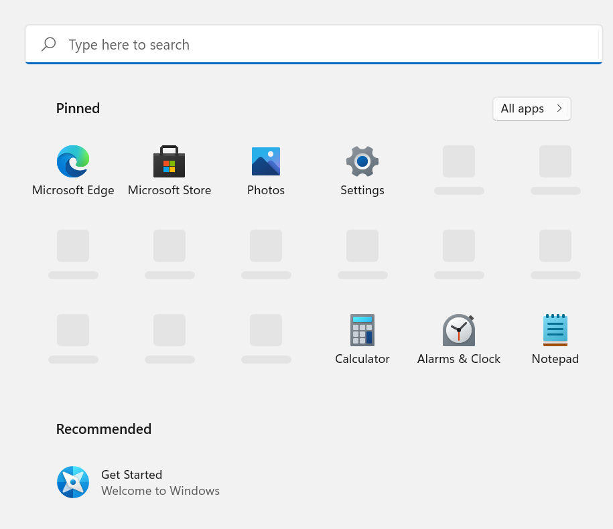The width and height of the screenshot is (613, 529).
Task: Click the Settings label text
Action: coord(362,190)
